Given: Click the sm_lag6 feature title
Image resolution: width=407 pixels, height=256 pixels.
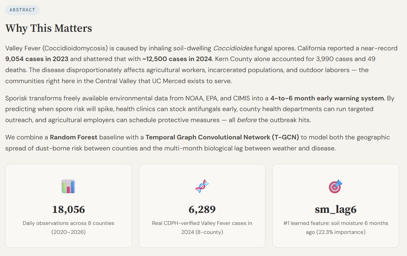Looking at the screenshot, I should point(335,209).
